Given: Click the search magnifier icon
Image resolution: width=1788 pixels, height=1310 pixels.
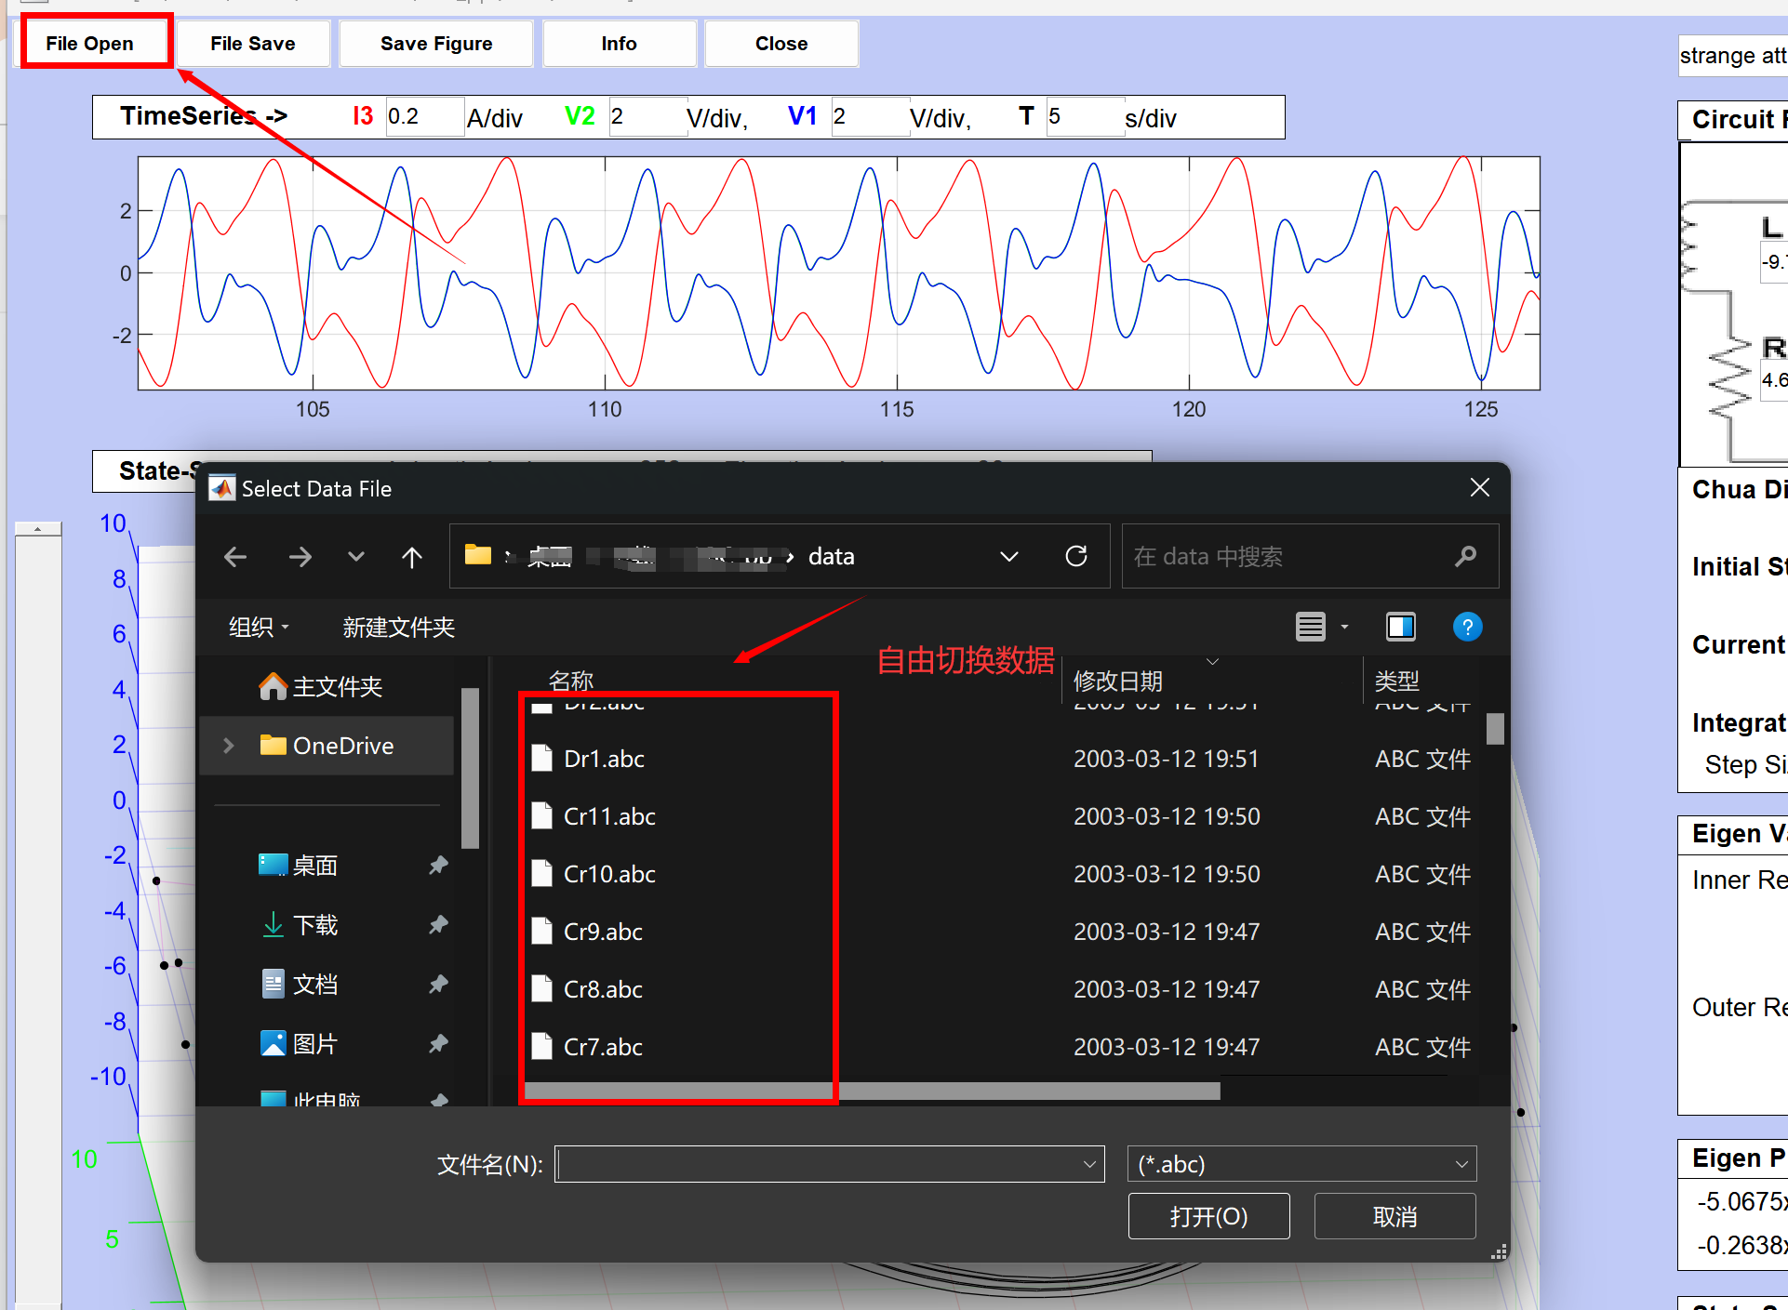Looking at the screenshot, I should tap(1465, 556).
